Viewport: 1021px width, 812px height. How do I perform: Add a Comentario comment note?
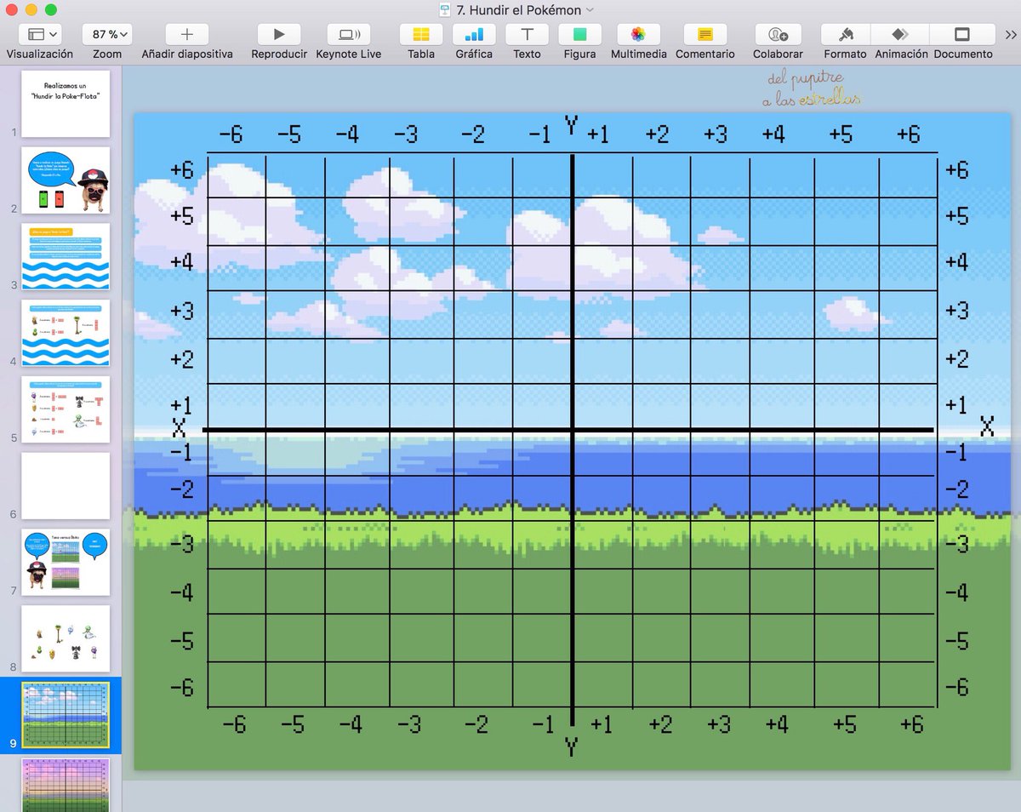705,34
